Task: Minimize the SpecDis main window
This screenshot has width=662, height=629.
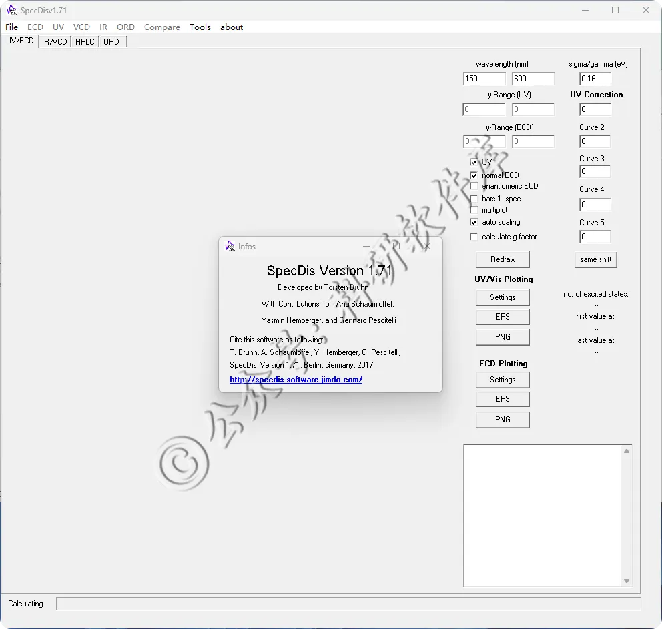Action: (x=585, y=10)
